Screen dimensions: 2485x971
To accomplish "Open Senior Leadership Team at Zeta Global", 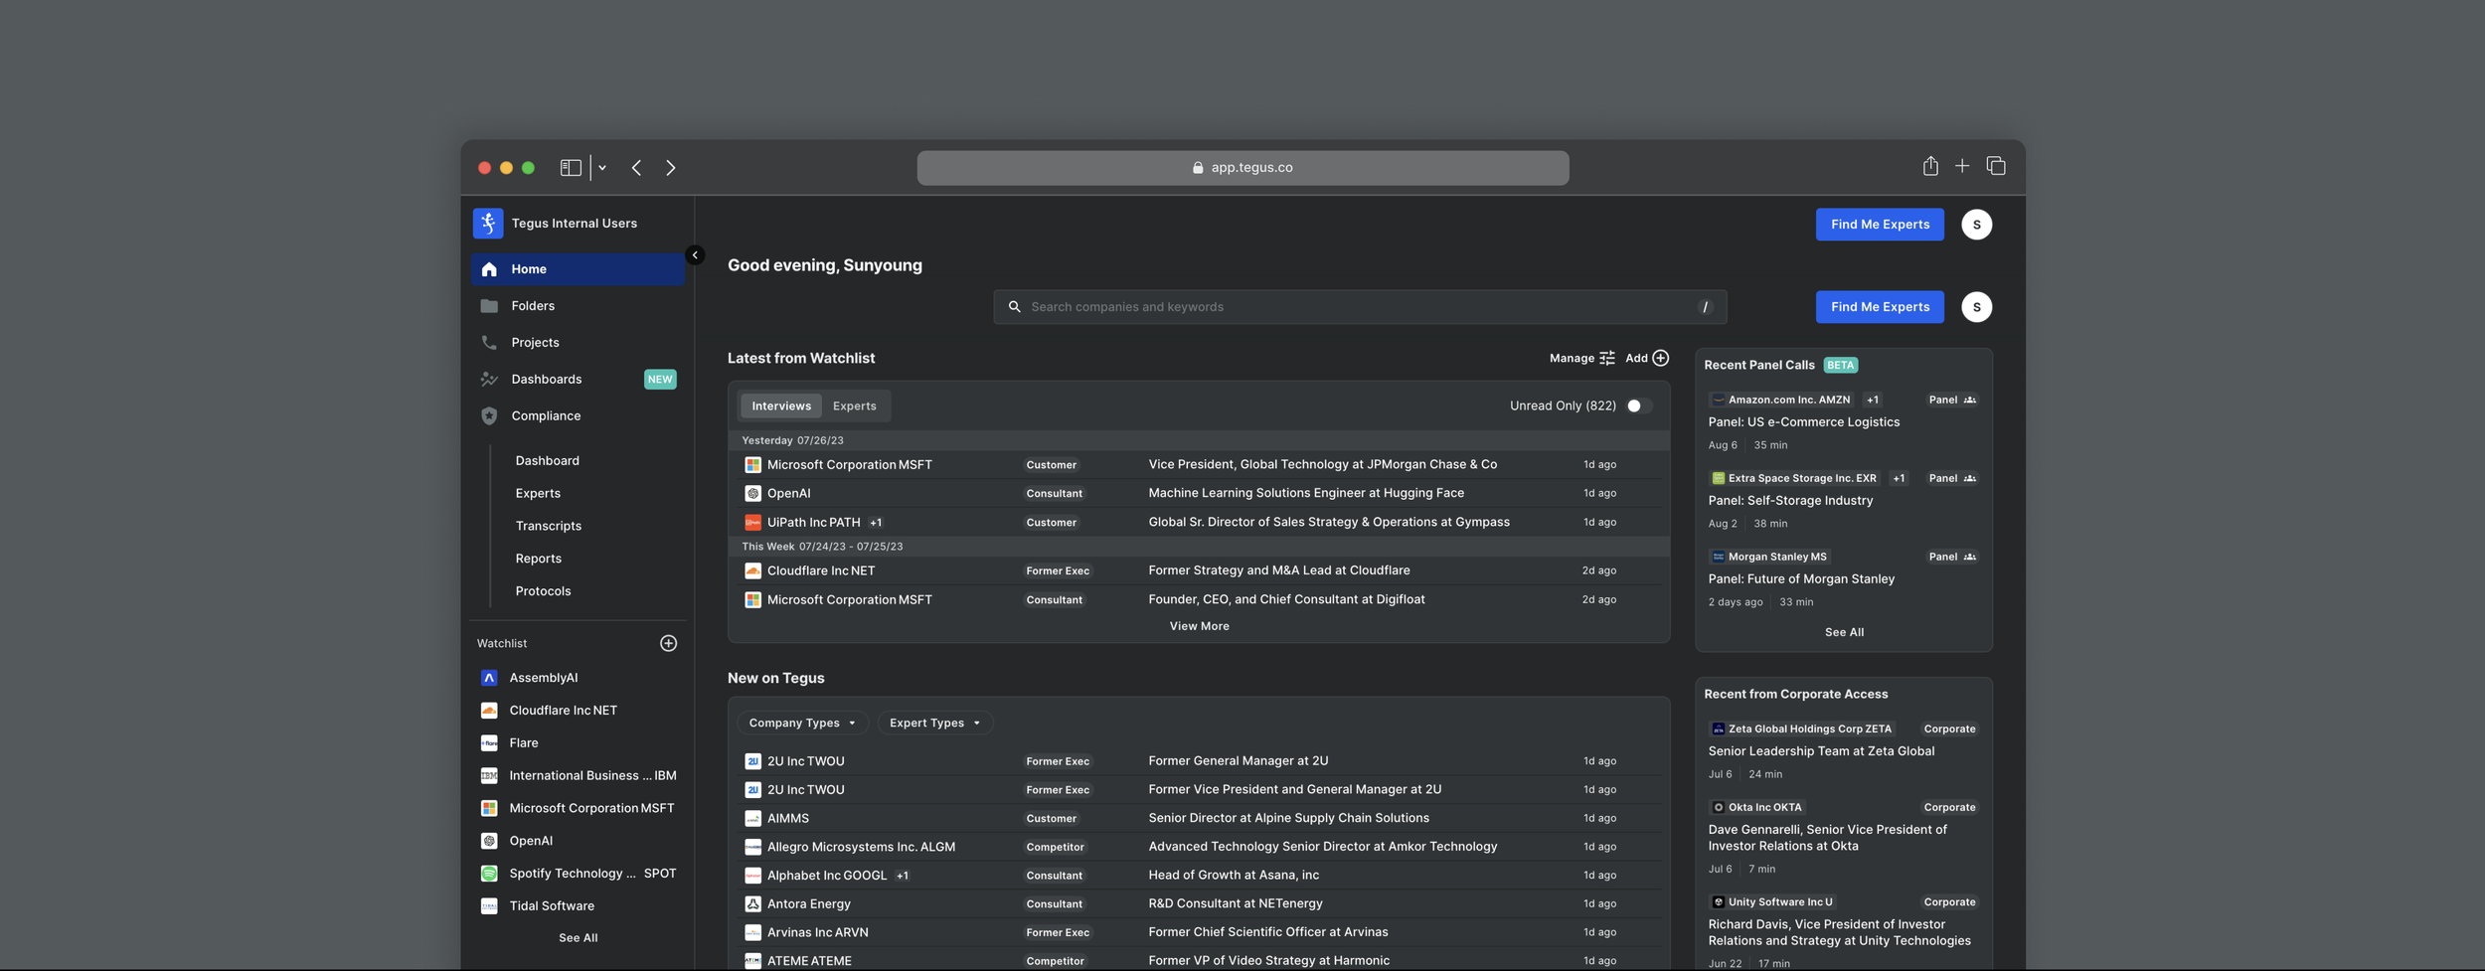I will point(1821,751).
